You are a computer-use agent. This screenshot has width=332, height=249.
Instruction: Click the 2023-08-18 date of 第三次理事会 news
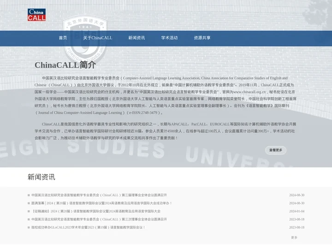(296, 219)
